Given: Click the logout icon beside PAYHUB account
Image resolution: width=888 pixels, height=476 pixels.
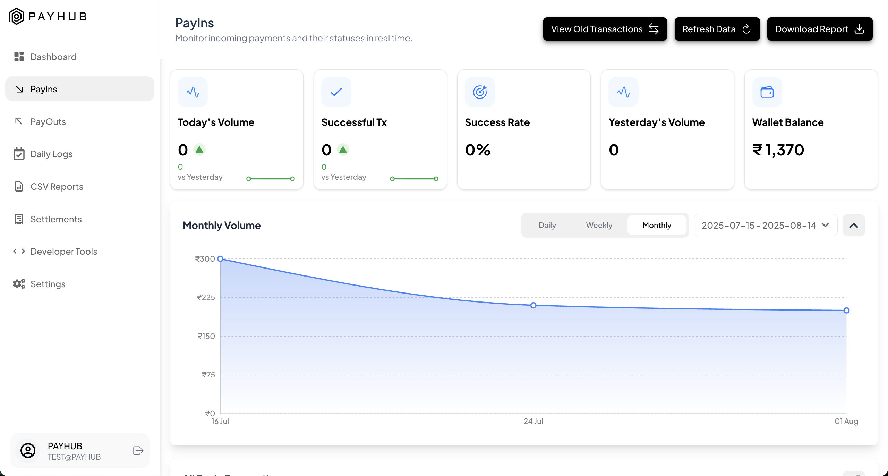Looking at the screenshot, I should (138, 451).
